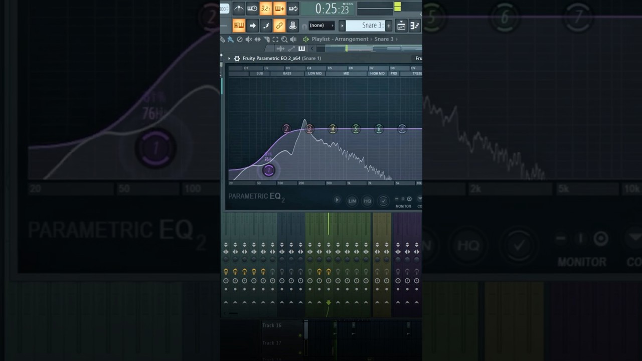Click the green speaker icon beside Playlist
The height and width of the screenshot is (361, 642).
coord(305,39)
